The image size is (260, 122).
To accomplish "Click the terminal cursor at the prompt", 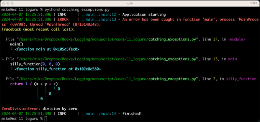I will tap(46, 118).
